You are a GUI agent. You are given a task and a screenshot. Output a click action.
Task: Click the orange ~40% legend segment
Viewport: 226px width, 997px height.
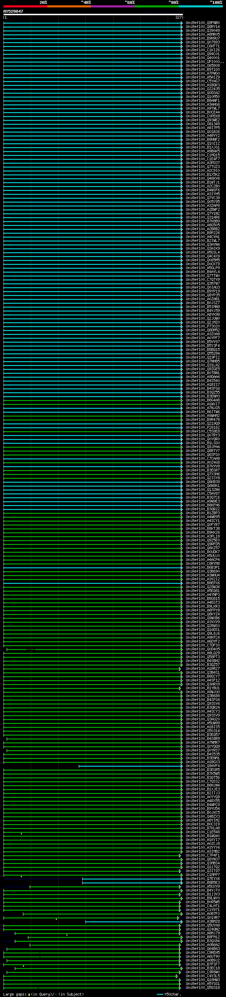click(x=69, y=6)
